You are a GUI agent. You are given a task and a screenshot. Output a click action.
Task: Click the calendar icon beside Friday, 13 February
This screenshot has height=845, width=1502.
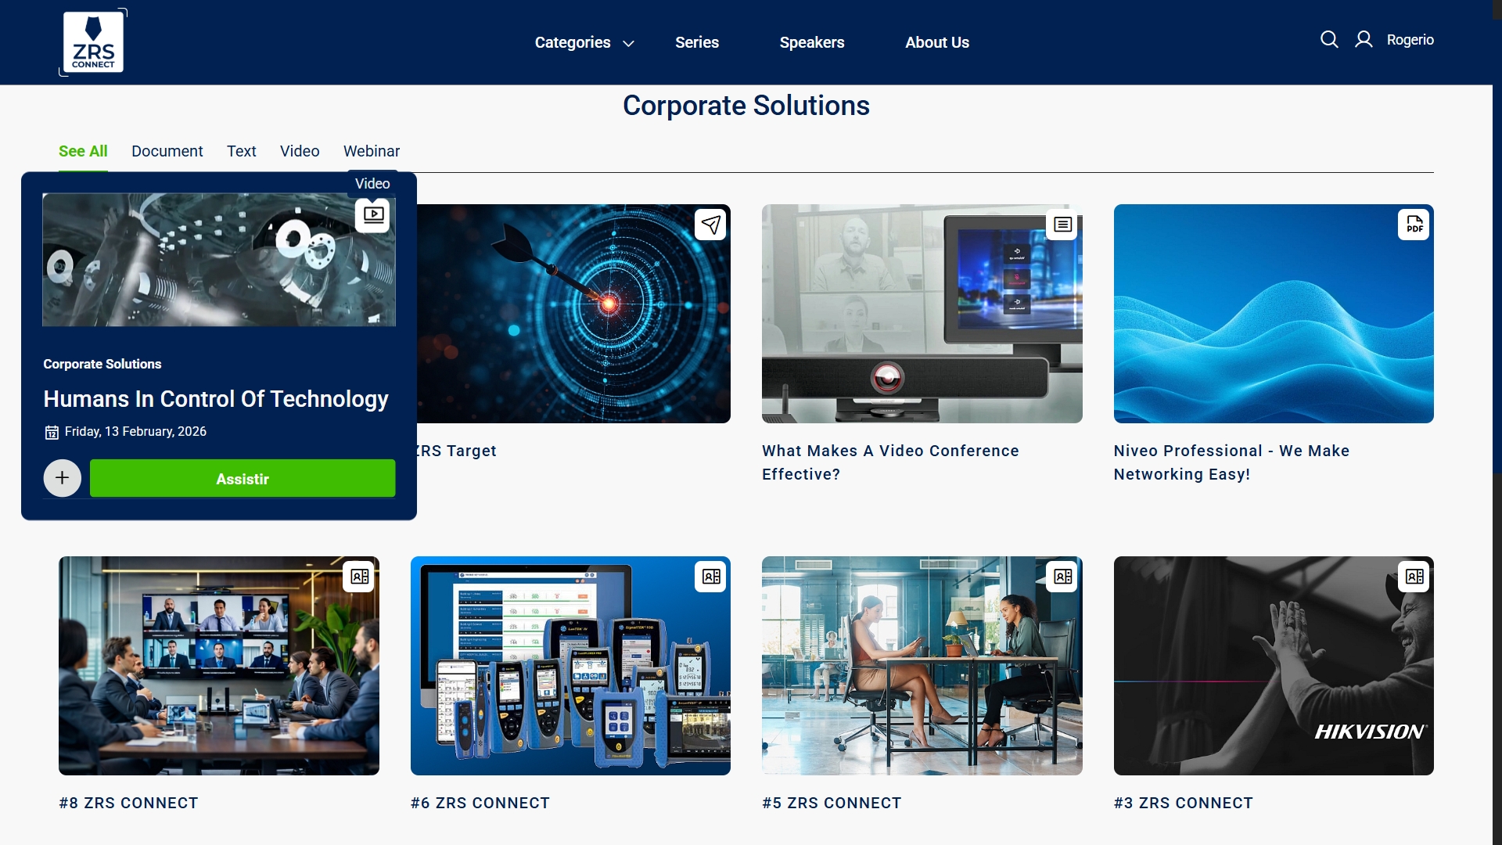point(52,432)
